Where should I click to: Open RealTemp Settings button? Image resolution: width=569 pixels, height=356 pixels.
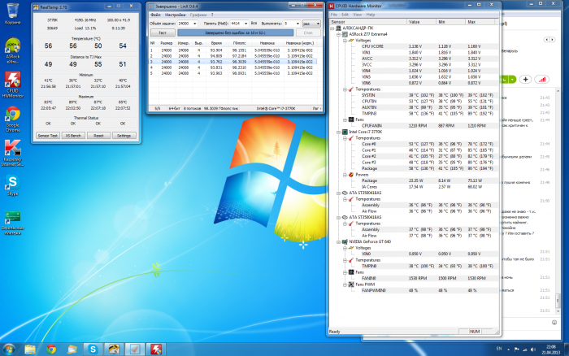[x=124, y=136]
